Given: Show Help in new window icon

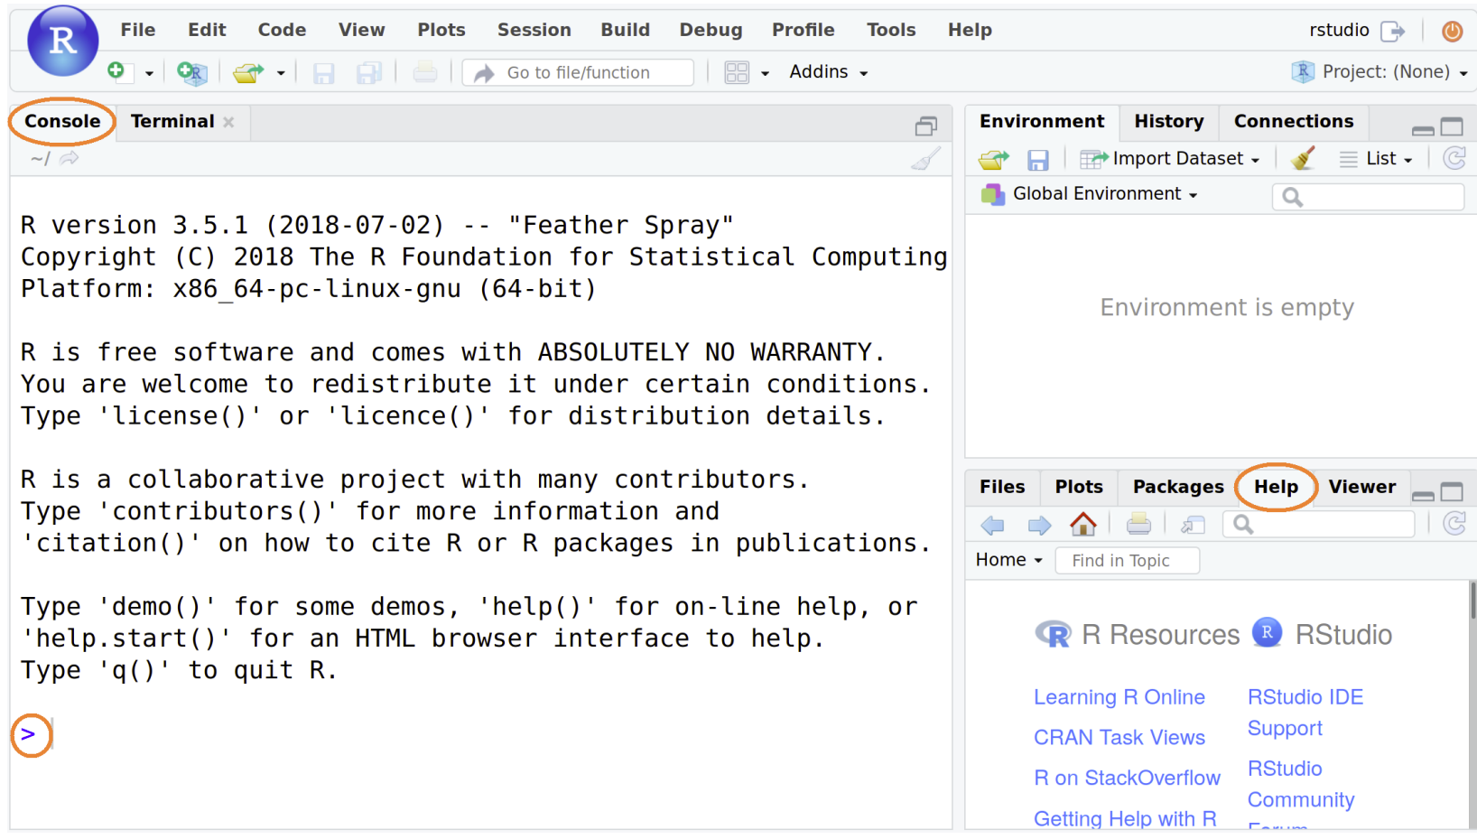Looking at the screenshot, I should point(1193,525).
